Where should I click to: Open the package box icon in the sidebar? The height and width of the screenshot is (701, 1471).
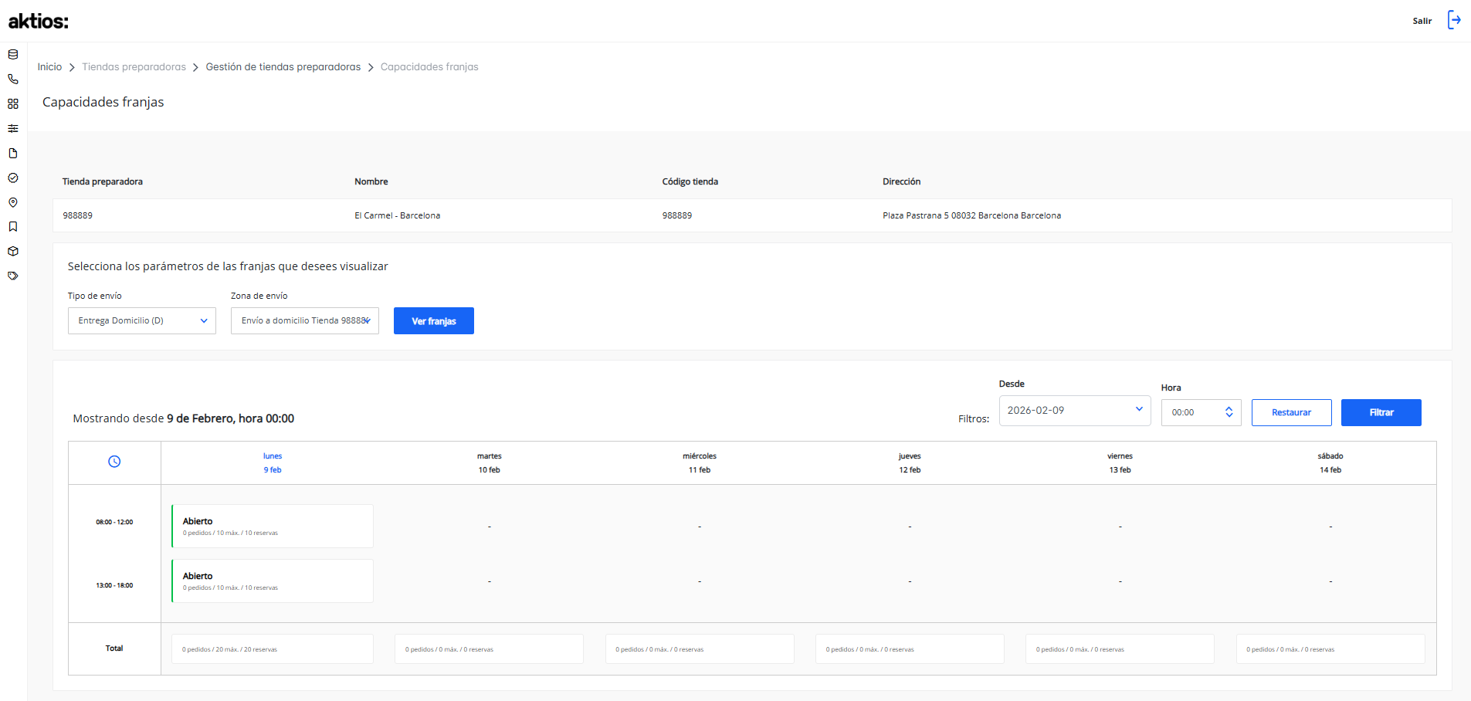tap(13, 251)
